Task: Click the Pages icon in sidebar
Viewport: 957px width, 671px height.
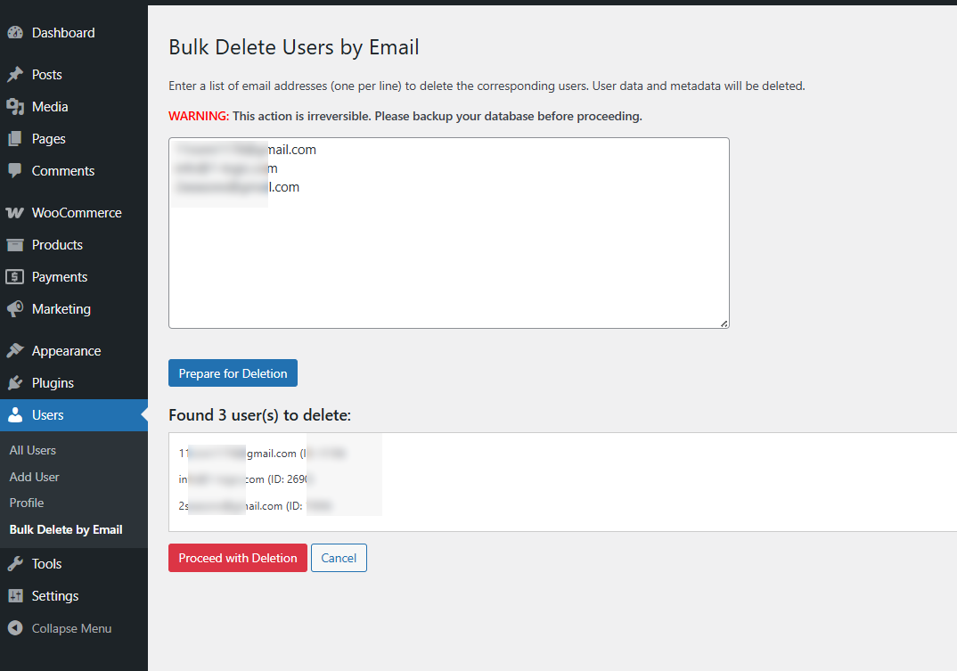Action: click(x=15, y=139)
